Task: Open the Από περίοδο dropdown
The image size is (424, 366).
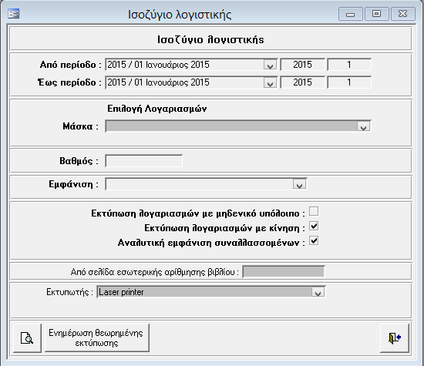Action: point(270,65)
